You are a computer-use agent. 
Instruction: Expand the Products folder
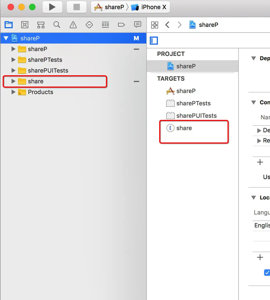click(x=13, y=92)
